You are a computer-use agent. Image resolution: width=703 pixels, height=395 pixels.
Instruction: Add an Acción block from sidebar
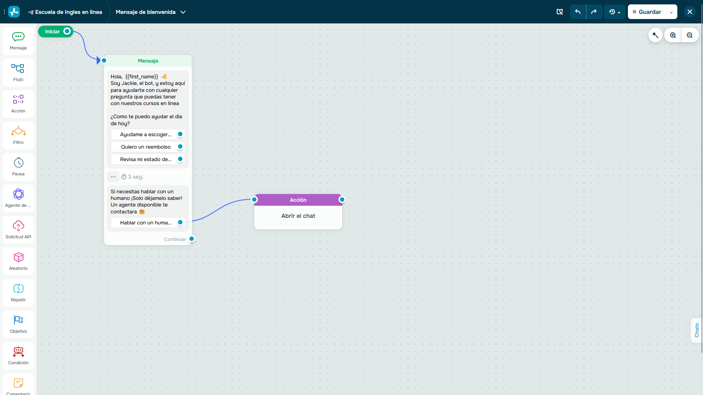click(18, 104)
